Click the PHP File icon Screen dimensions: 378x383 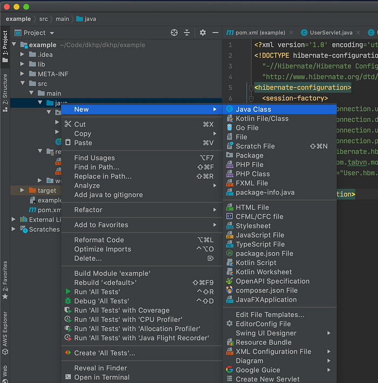pos(230,164)
